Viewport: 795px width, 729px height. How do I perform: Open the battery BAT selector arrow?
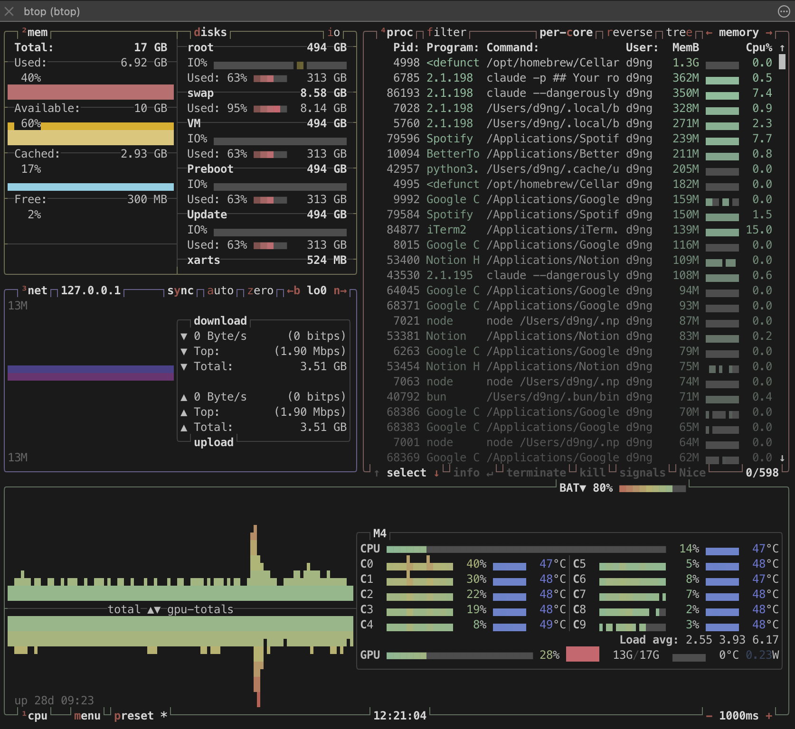[582, 488]
